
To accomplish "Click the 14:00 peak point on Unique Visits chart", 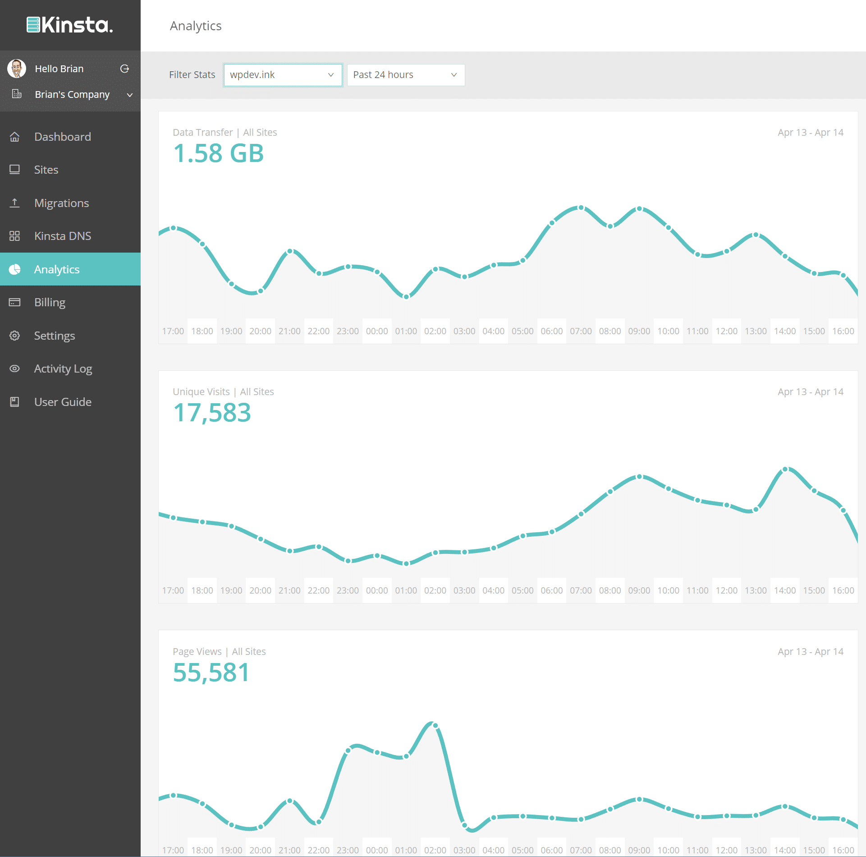I will (x=785, y=470).
